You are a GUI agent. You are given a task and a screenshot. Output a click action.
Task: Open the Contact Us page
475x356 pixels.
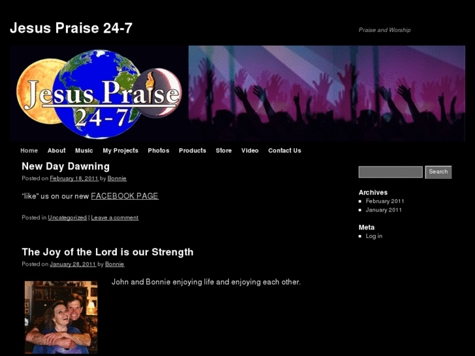[284, 151]
